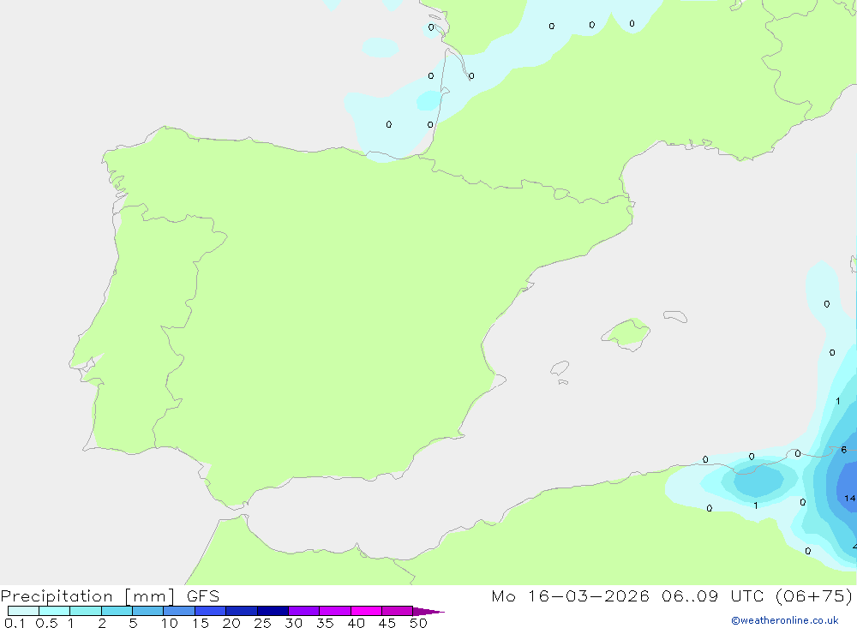
Task: Select the magenta 40–45 legend swatch
Action: click(366, 611)
